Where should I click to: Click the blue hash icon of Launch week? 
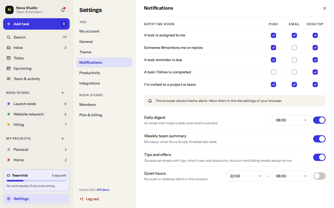pos(9,104)
